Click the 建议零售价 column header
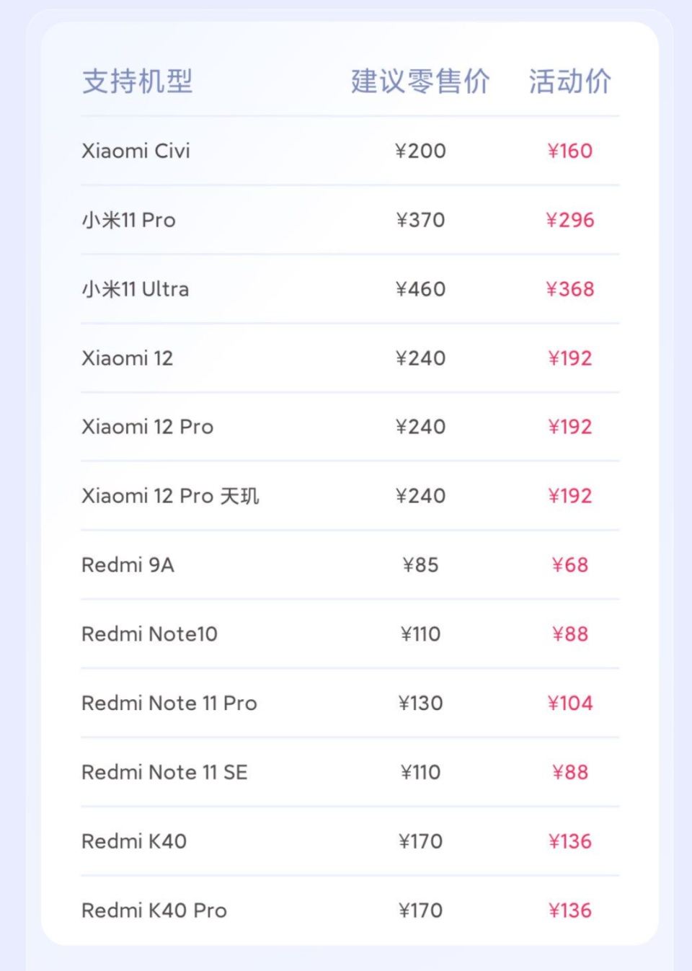 tap(420, 81)
